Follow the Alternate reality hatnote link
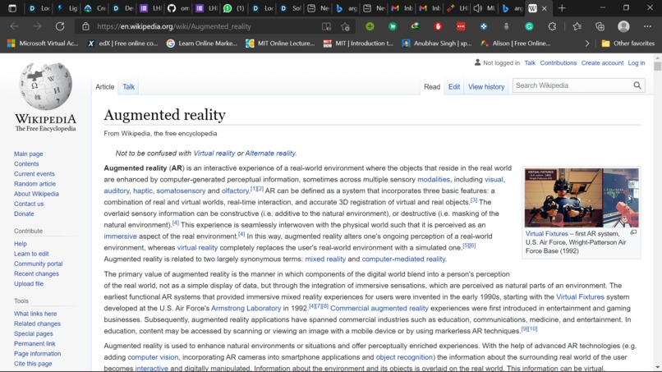662x372 pixels. point(270,154)
